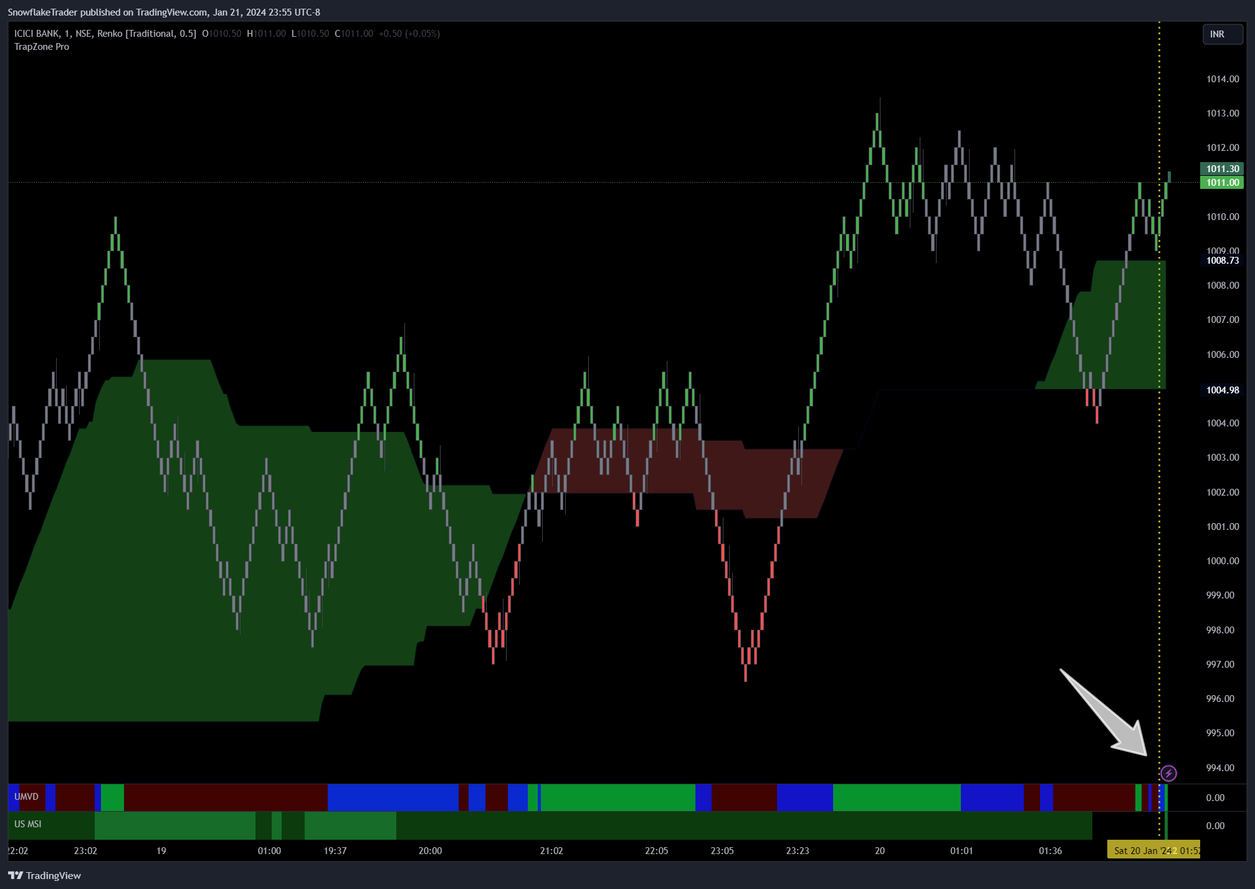This screenshot has height=889, width=1255.
Task: Click the 1014.00 price scale value
Action: (1223, 79)
